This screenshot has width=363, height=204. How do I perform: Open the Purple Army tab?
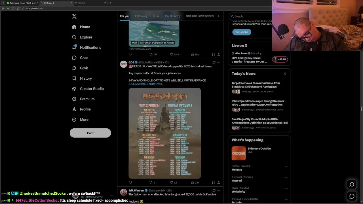pos(173,16)
